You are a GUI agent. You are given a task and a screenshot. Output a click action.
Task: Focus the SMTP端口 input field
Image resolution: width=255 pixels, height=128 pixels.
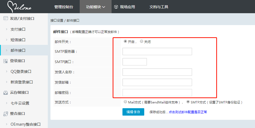pos(135,62)
